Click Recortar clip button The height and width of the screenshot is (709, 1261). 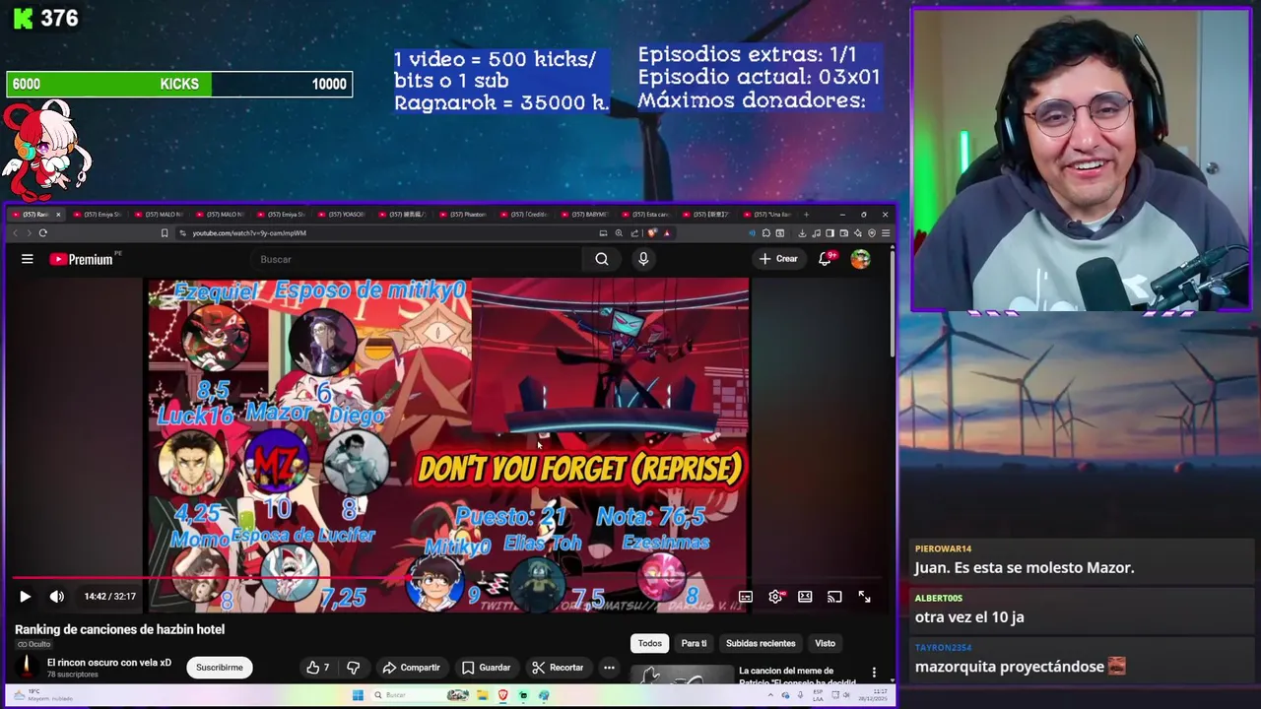pyautogui.click(x=558, y=668)
